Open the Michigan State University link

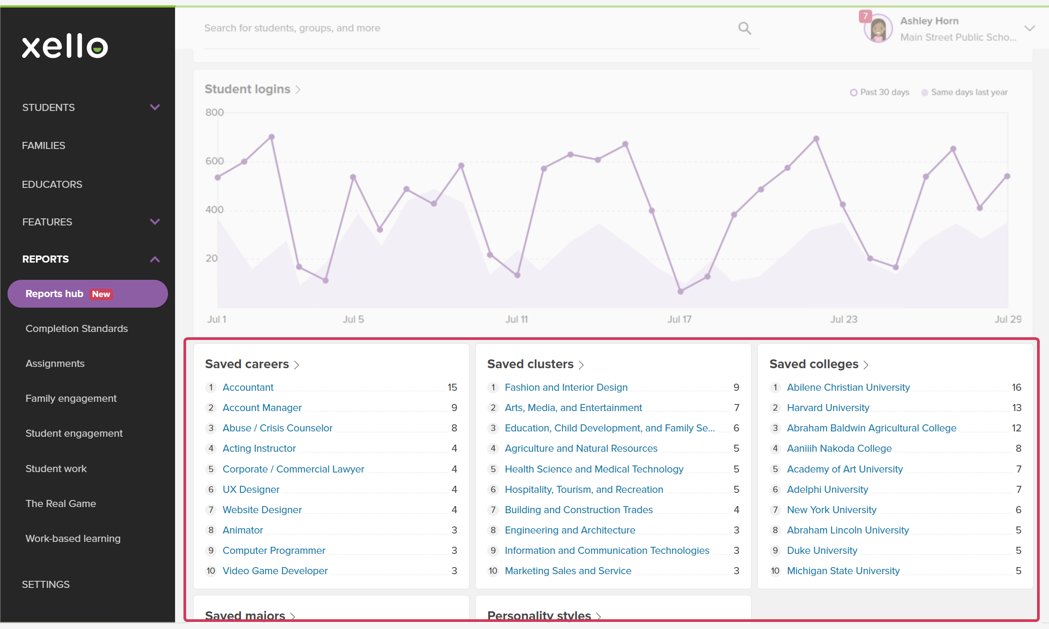[843, 571]
